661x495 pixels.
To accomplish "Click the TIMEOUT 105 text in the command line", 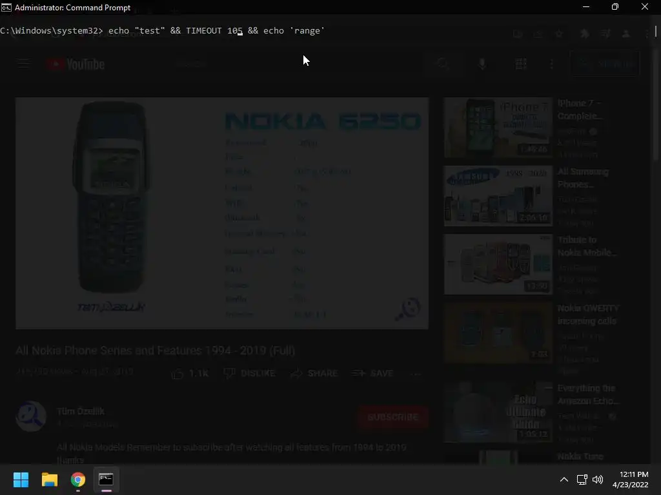I will [214, 31].
